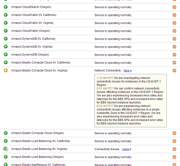Screen dimensions: 180x166
Task: Select 'Amazon CloudSearch (Oregon)' service name
Action: 31,7
